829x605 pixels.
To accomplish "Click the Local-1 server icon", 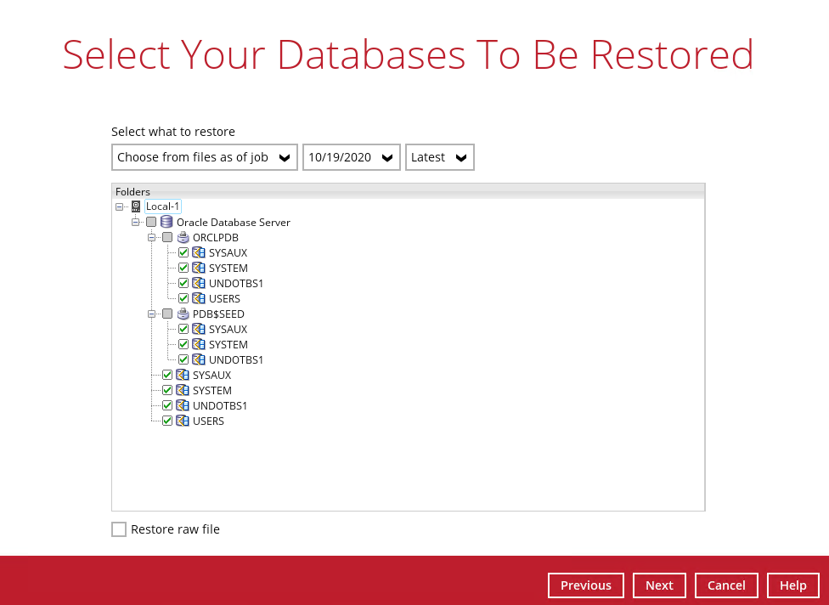I will click(x=136, y=206).
